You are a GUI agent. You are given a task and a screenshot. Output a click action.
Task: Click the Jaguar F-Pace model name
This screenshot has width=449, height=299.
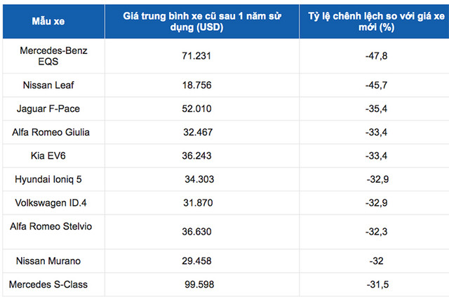point(50,108)
